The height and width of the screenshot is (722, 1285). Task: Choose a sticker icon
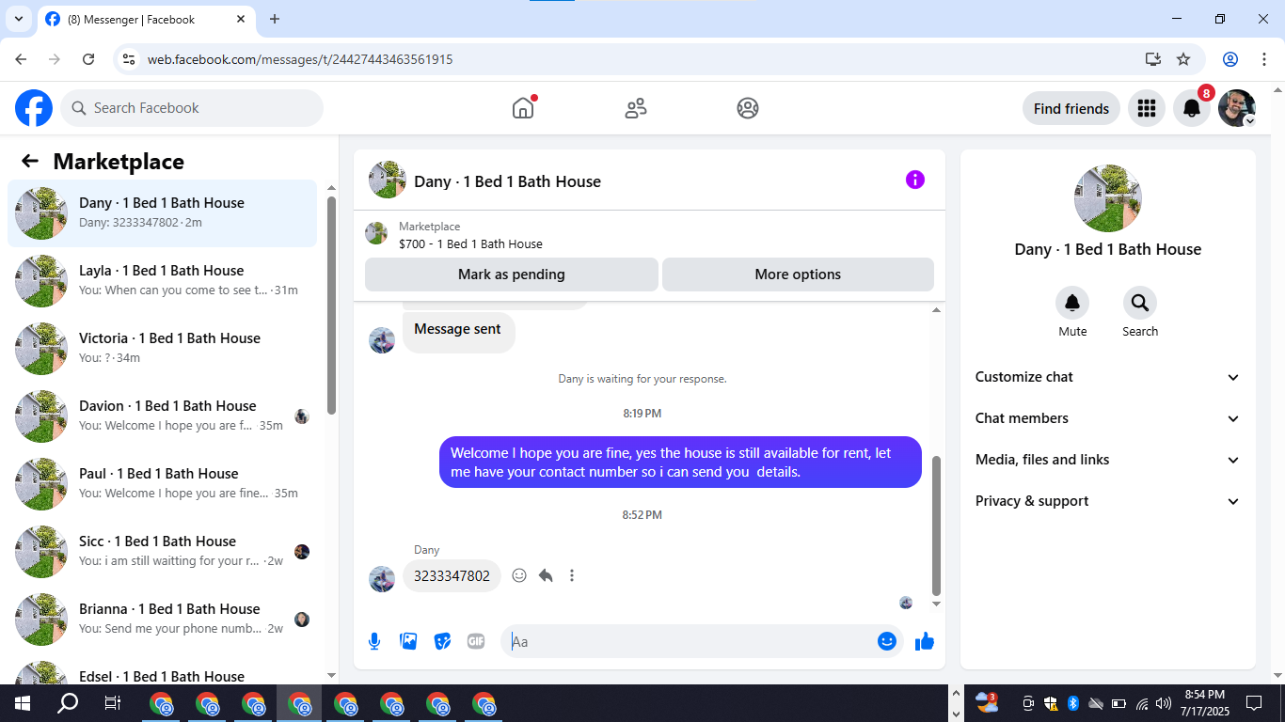click(442, 641)
